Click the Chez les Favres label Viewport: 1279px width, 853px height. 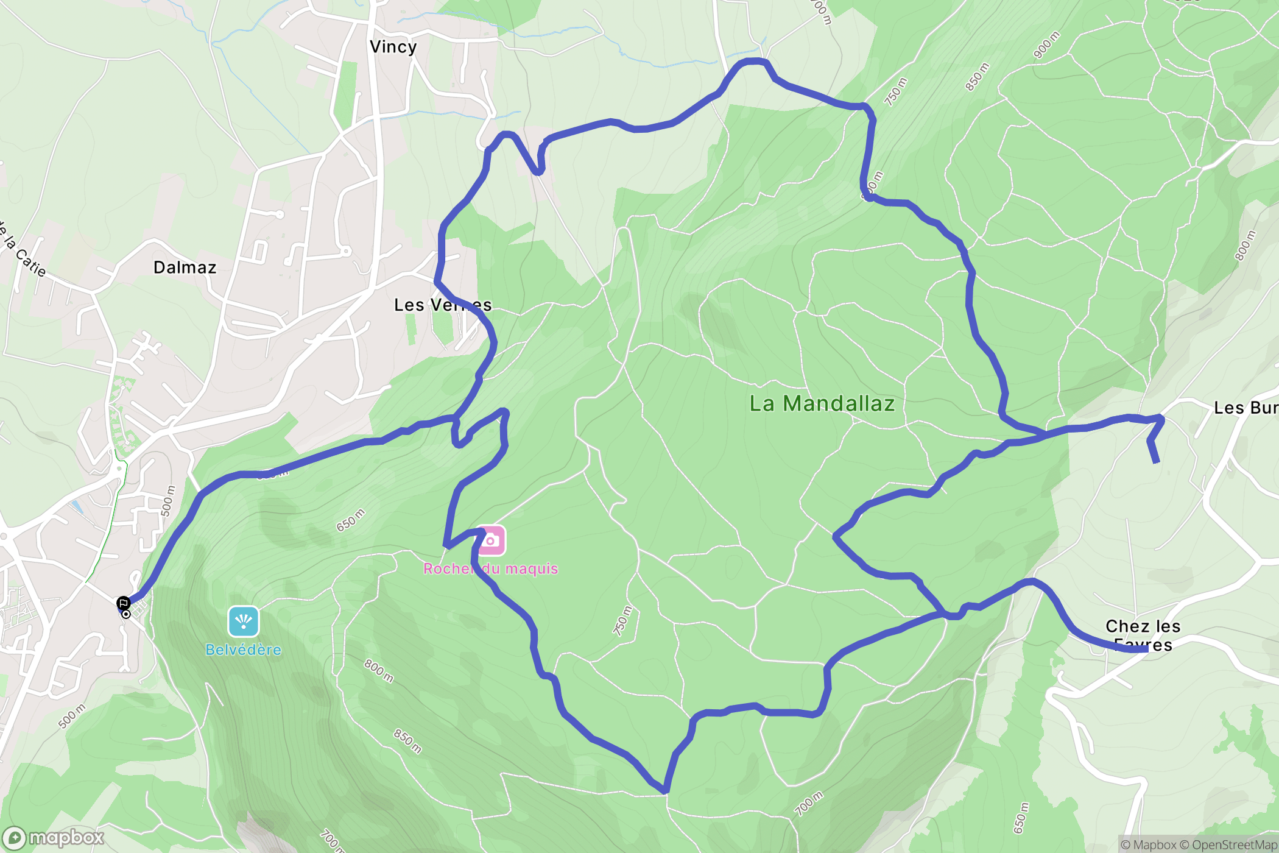pos(1143,635)
